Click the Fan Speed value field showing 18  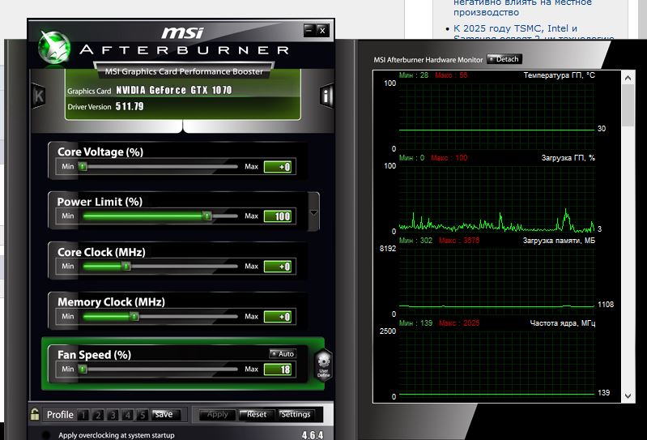278,370
